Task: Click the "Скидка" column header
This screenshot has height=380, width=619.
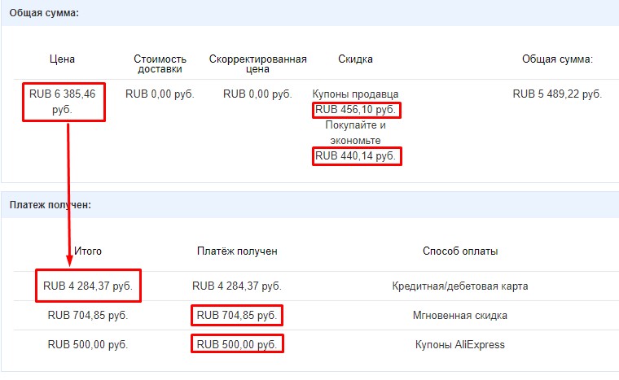Action: pyautogui.click(x=355, y=59)
